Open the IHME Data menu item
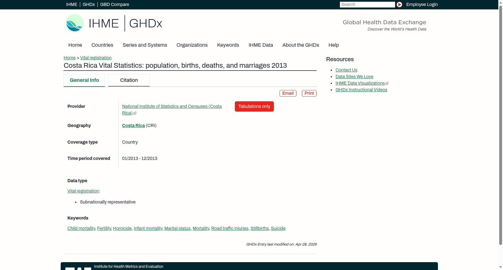Viewport: 503px width, 270px height. coord(261,45)
